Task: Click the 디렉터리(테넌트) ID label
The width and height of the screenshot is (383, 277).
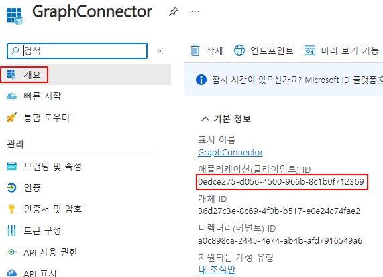Action: tap(237, 228)
